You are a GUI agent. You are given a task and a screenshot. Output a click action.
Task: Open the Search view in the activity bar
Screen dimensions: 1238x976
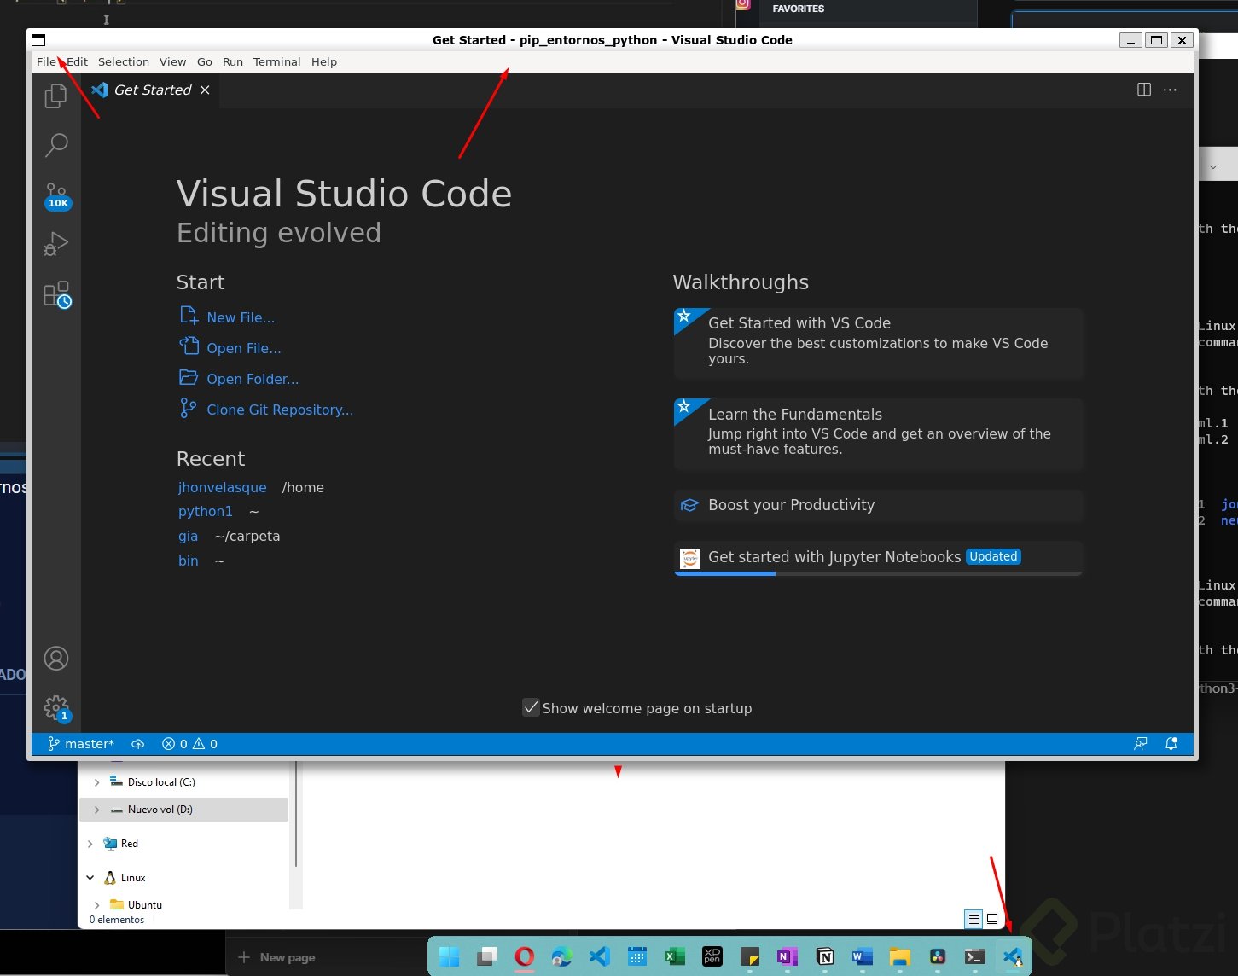56,145
